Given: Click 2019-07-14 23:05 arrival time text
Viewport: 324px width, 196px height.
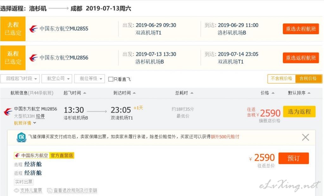Looking at the screenshot, I should click(238, 54).
